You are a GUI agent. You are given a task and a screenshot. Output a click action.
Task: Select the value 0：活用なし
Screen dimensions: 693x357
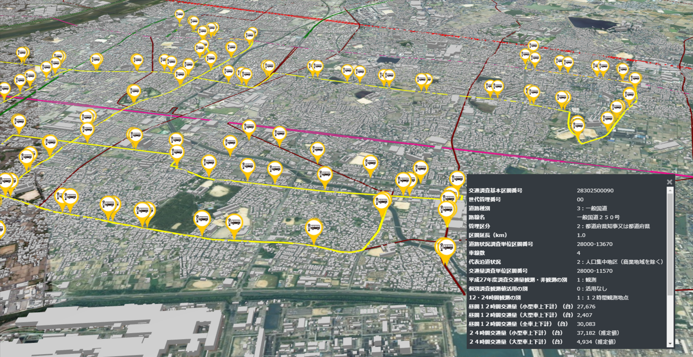[x=592, y=288]
